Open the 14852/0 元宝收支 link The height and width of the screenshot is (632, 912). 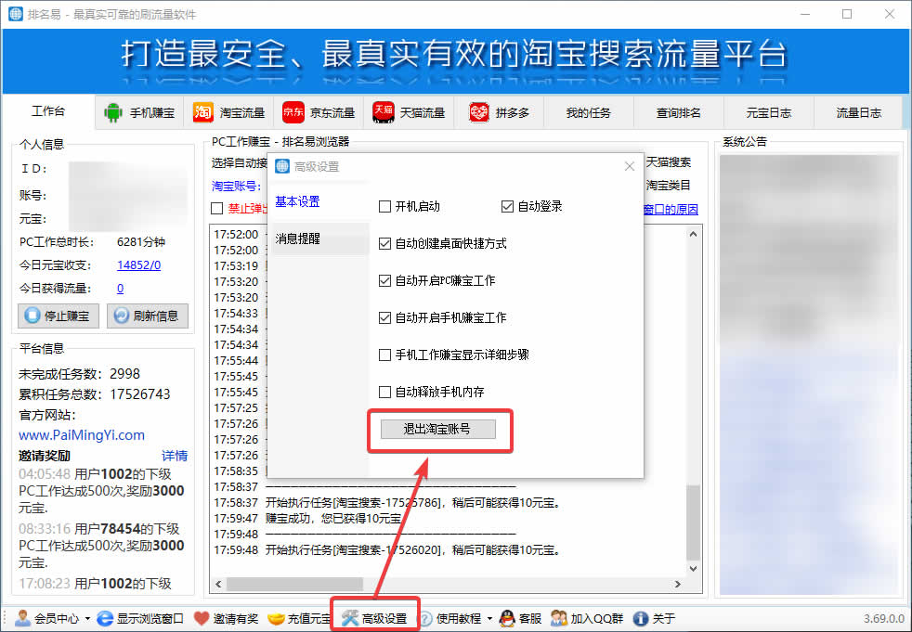click(x=138, y=265)
